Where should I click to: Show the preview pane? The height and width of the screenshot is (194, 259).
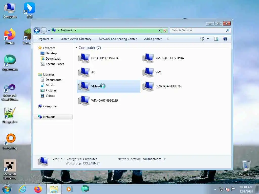click(216, 39)
